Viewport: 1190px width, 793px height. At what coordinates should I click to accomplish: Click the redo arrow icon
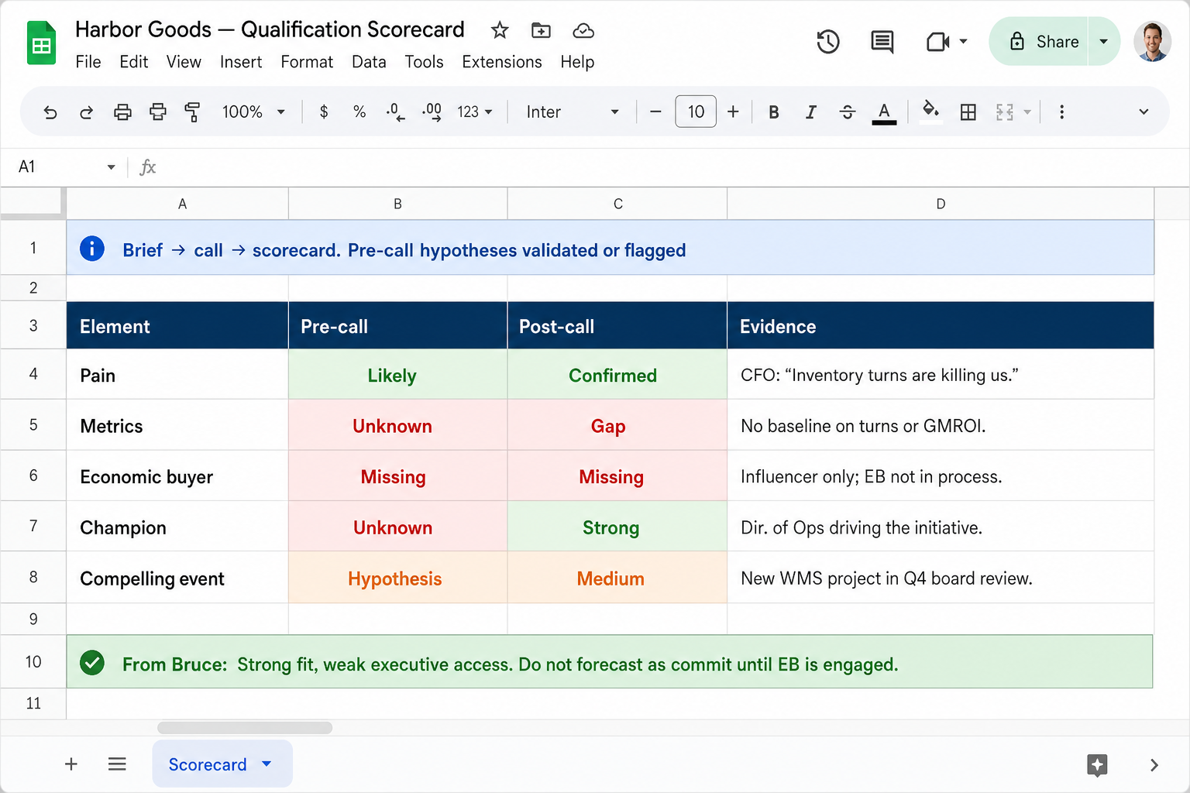(86, 112)
